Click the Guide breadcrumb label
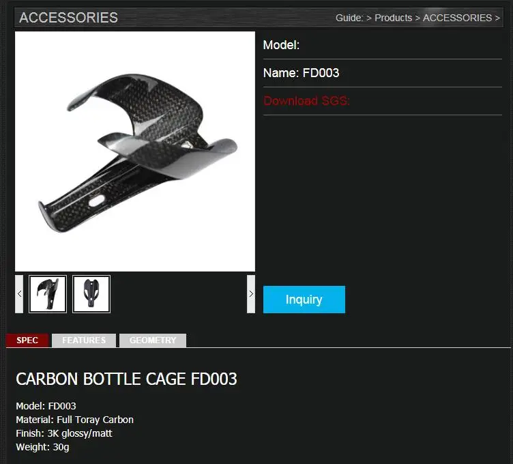 [349, 18]
